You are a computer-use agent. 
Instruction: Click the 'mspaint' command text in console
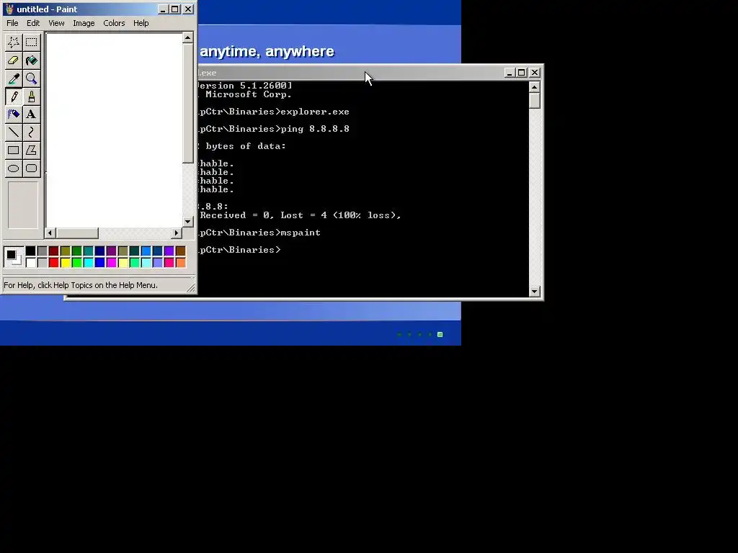pos(301,233)
